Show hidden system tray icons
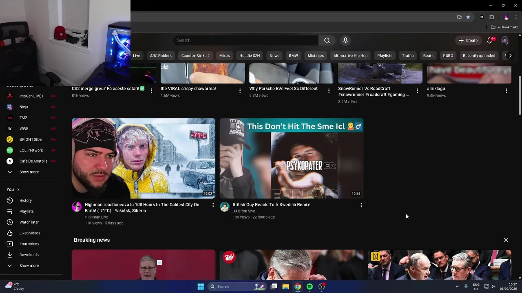 click(x=457, y=286)
